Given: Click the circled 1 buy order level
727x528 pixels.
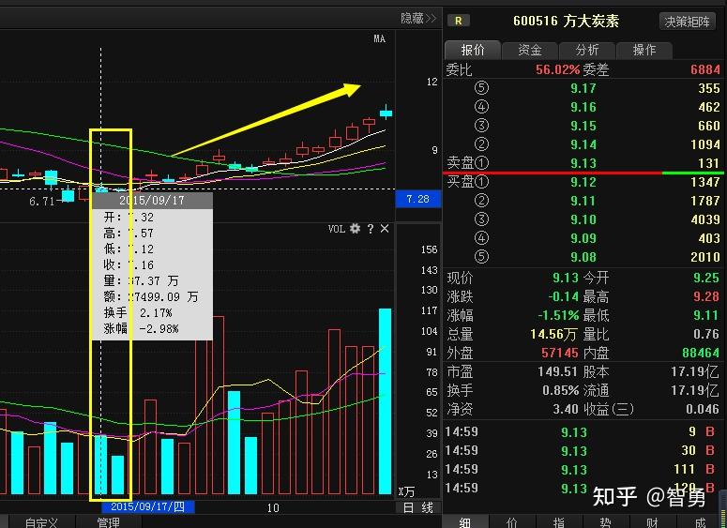Looking at the screenshot, I should pyautogui.click(x=482, y=182).
